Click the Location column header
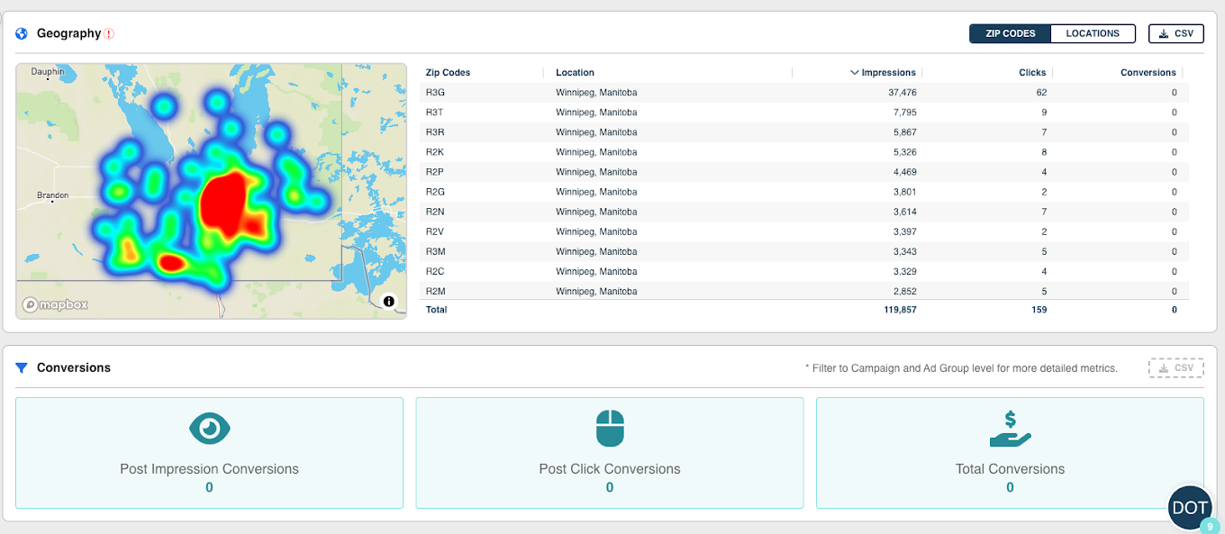1225x534 pixels. (575, 73)
